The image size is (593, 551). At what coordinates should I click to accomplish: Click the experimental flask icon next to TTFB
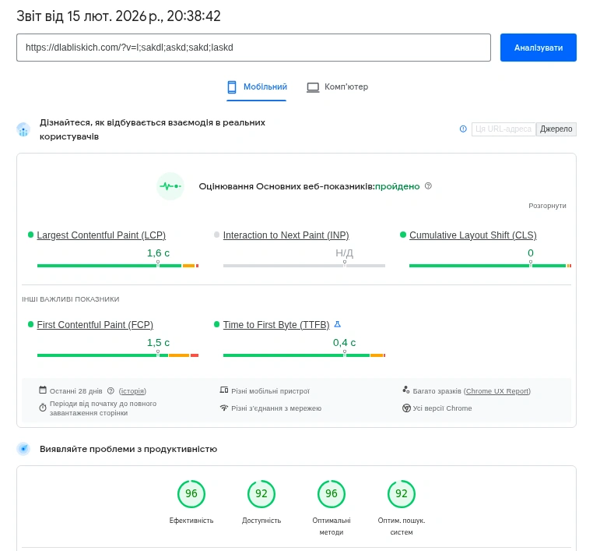tap(338, 324)
